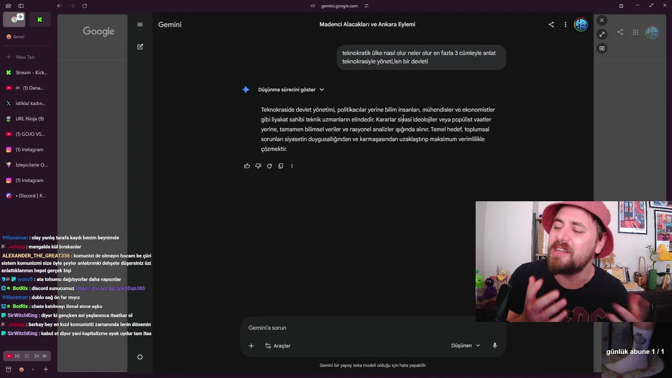This screenshot has width=672, height=378.
Task: Open account avatar in background Google page
Action: click(652, 32)
